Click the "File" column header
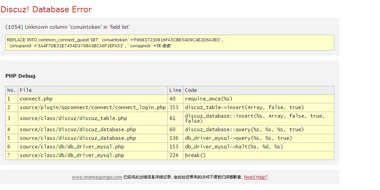Screen dimensions: 380x190 26,90
